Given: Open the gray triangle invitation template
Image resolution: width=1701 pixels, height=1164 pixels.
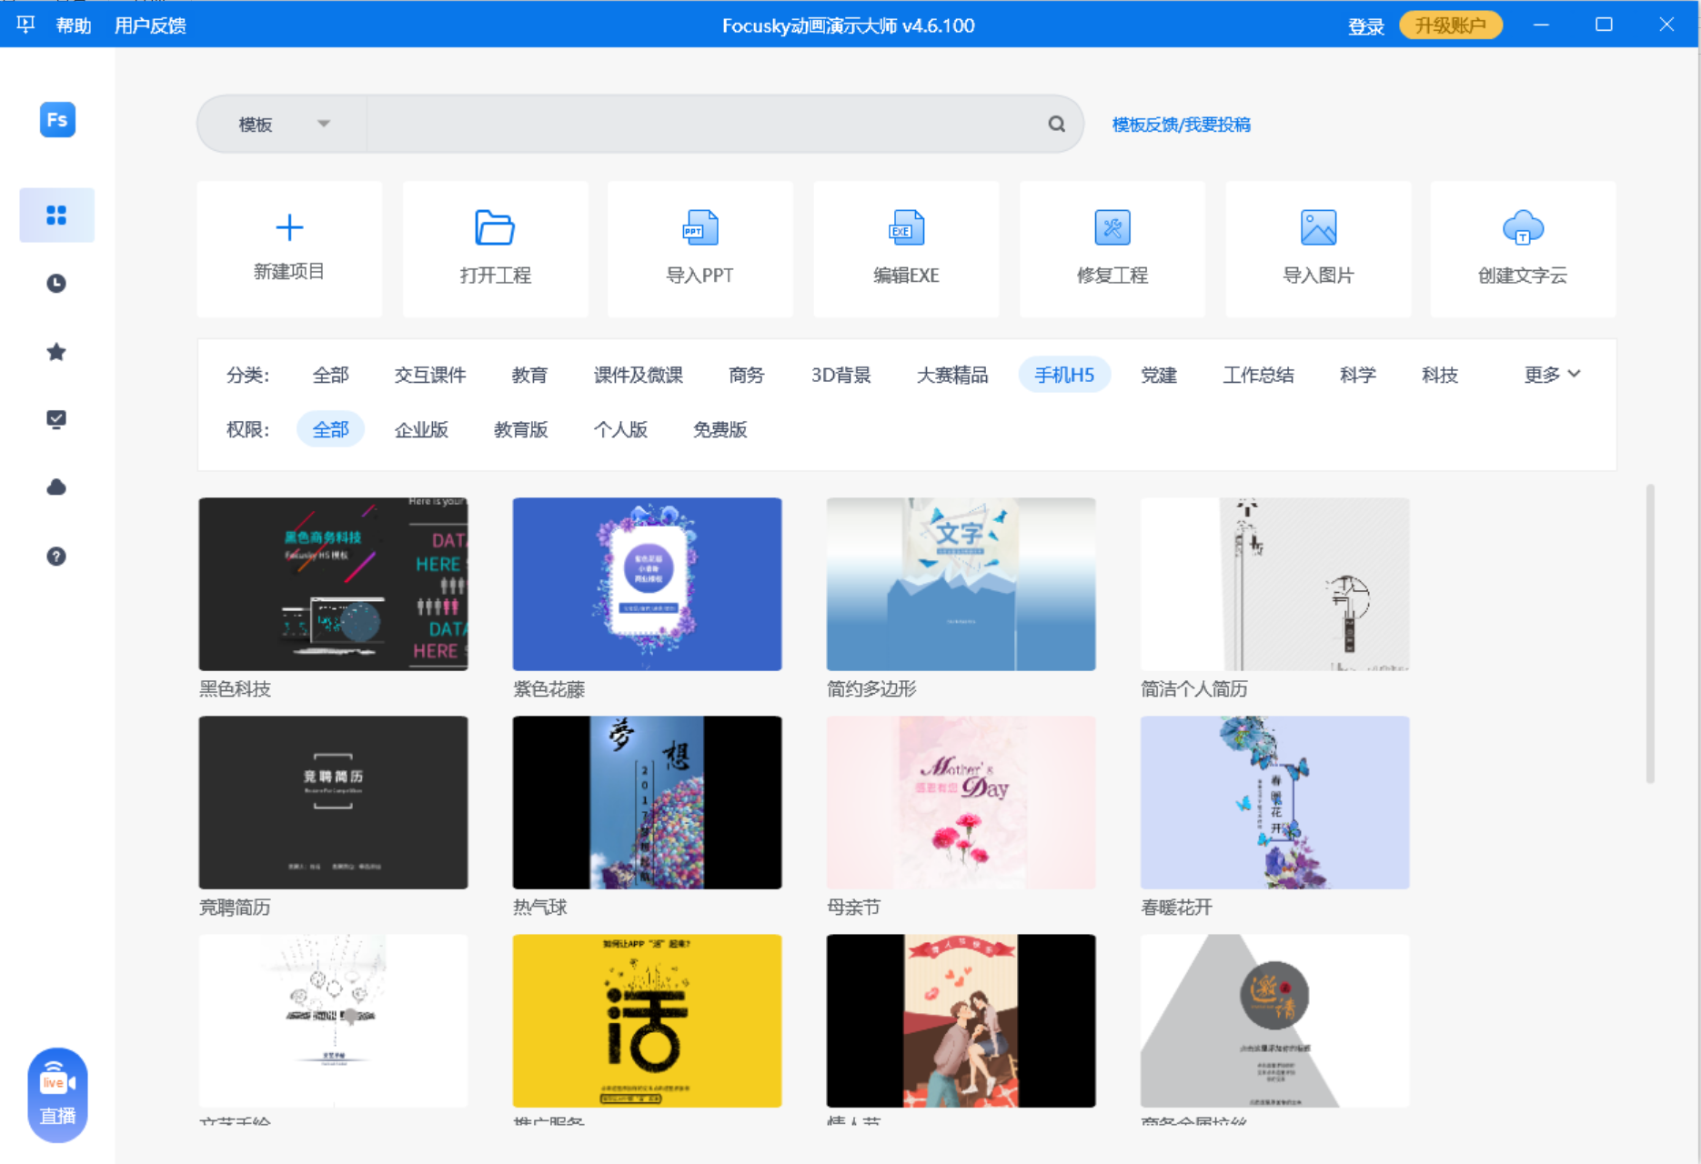Looking at the screenshot, I should [1274, 1020].
